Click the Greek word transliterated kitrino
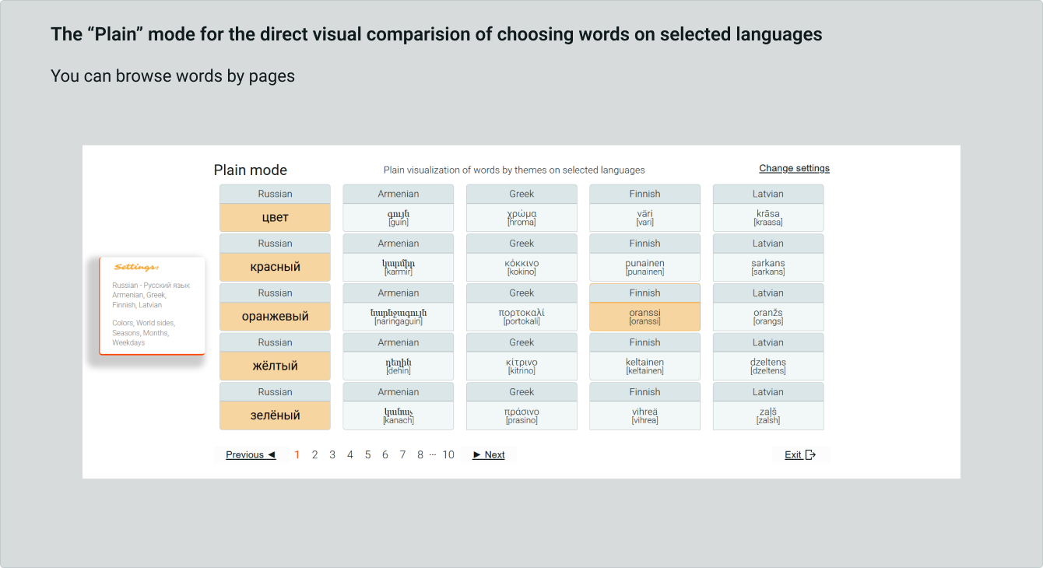Screen dimensions: 1043x568 [521, 366]
